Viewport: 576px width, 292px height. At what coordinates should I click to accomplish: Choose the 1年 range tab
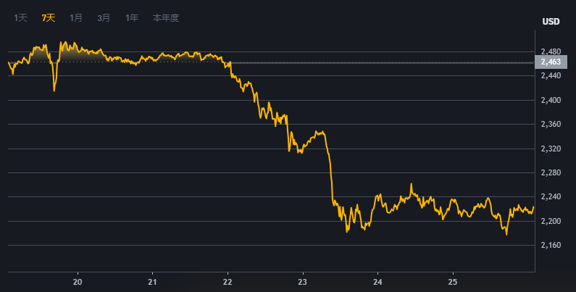[x=132, y=18]
